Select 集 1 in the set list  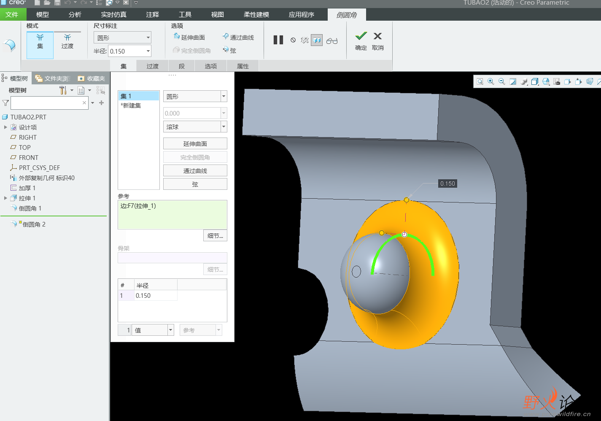[139, 96]
